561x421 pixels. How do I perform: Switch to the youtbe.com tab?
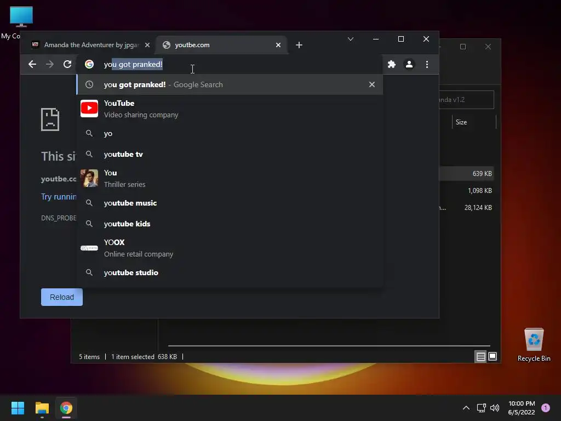[x=221, y=45]
